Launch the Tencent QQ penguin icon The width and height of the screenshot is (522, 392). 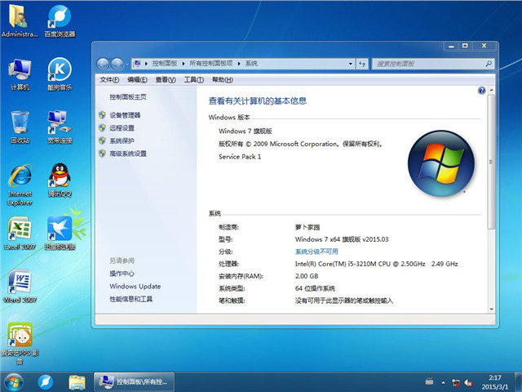[x=60, y=180]
